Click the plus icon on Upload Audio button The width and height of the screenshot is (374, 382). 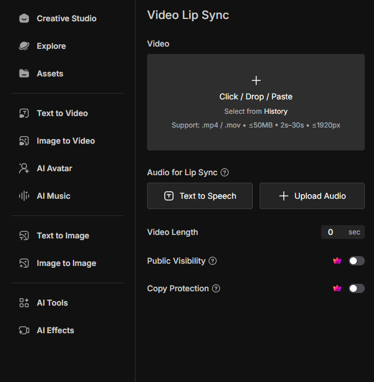point(284,196)
